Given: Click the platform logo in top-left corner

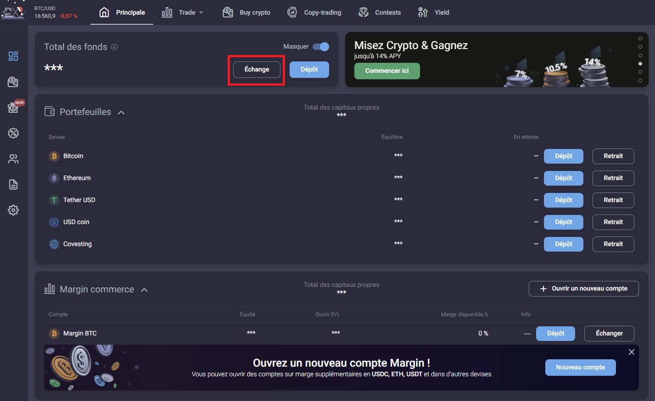Looking at the screenshot, I should [13, 11].
